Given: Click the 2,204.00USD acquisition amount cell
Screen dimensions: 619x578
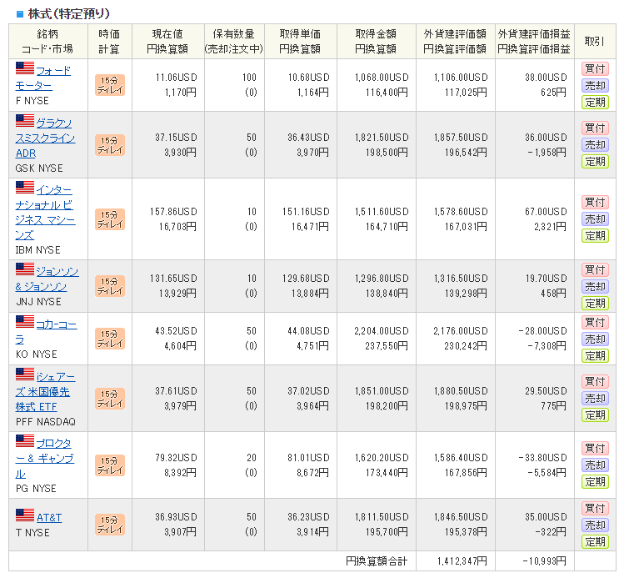Looking at the screenshot, I should (x=382, y=331).
